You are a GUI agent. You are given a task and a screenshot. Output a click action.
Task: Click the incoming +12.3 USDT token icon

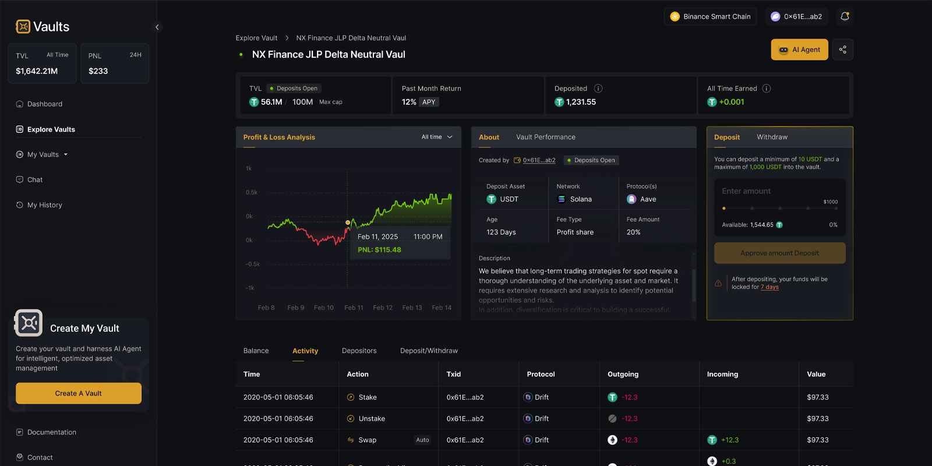click(x=712, y=440)
